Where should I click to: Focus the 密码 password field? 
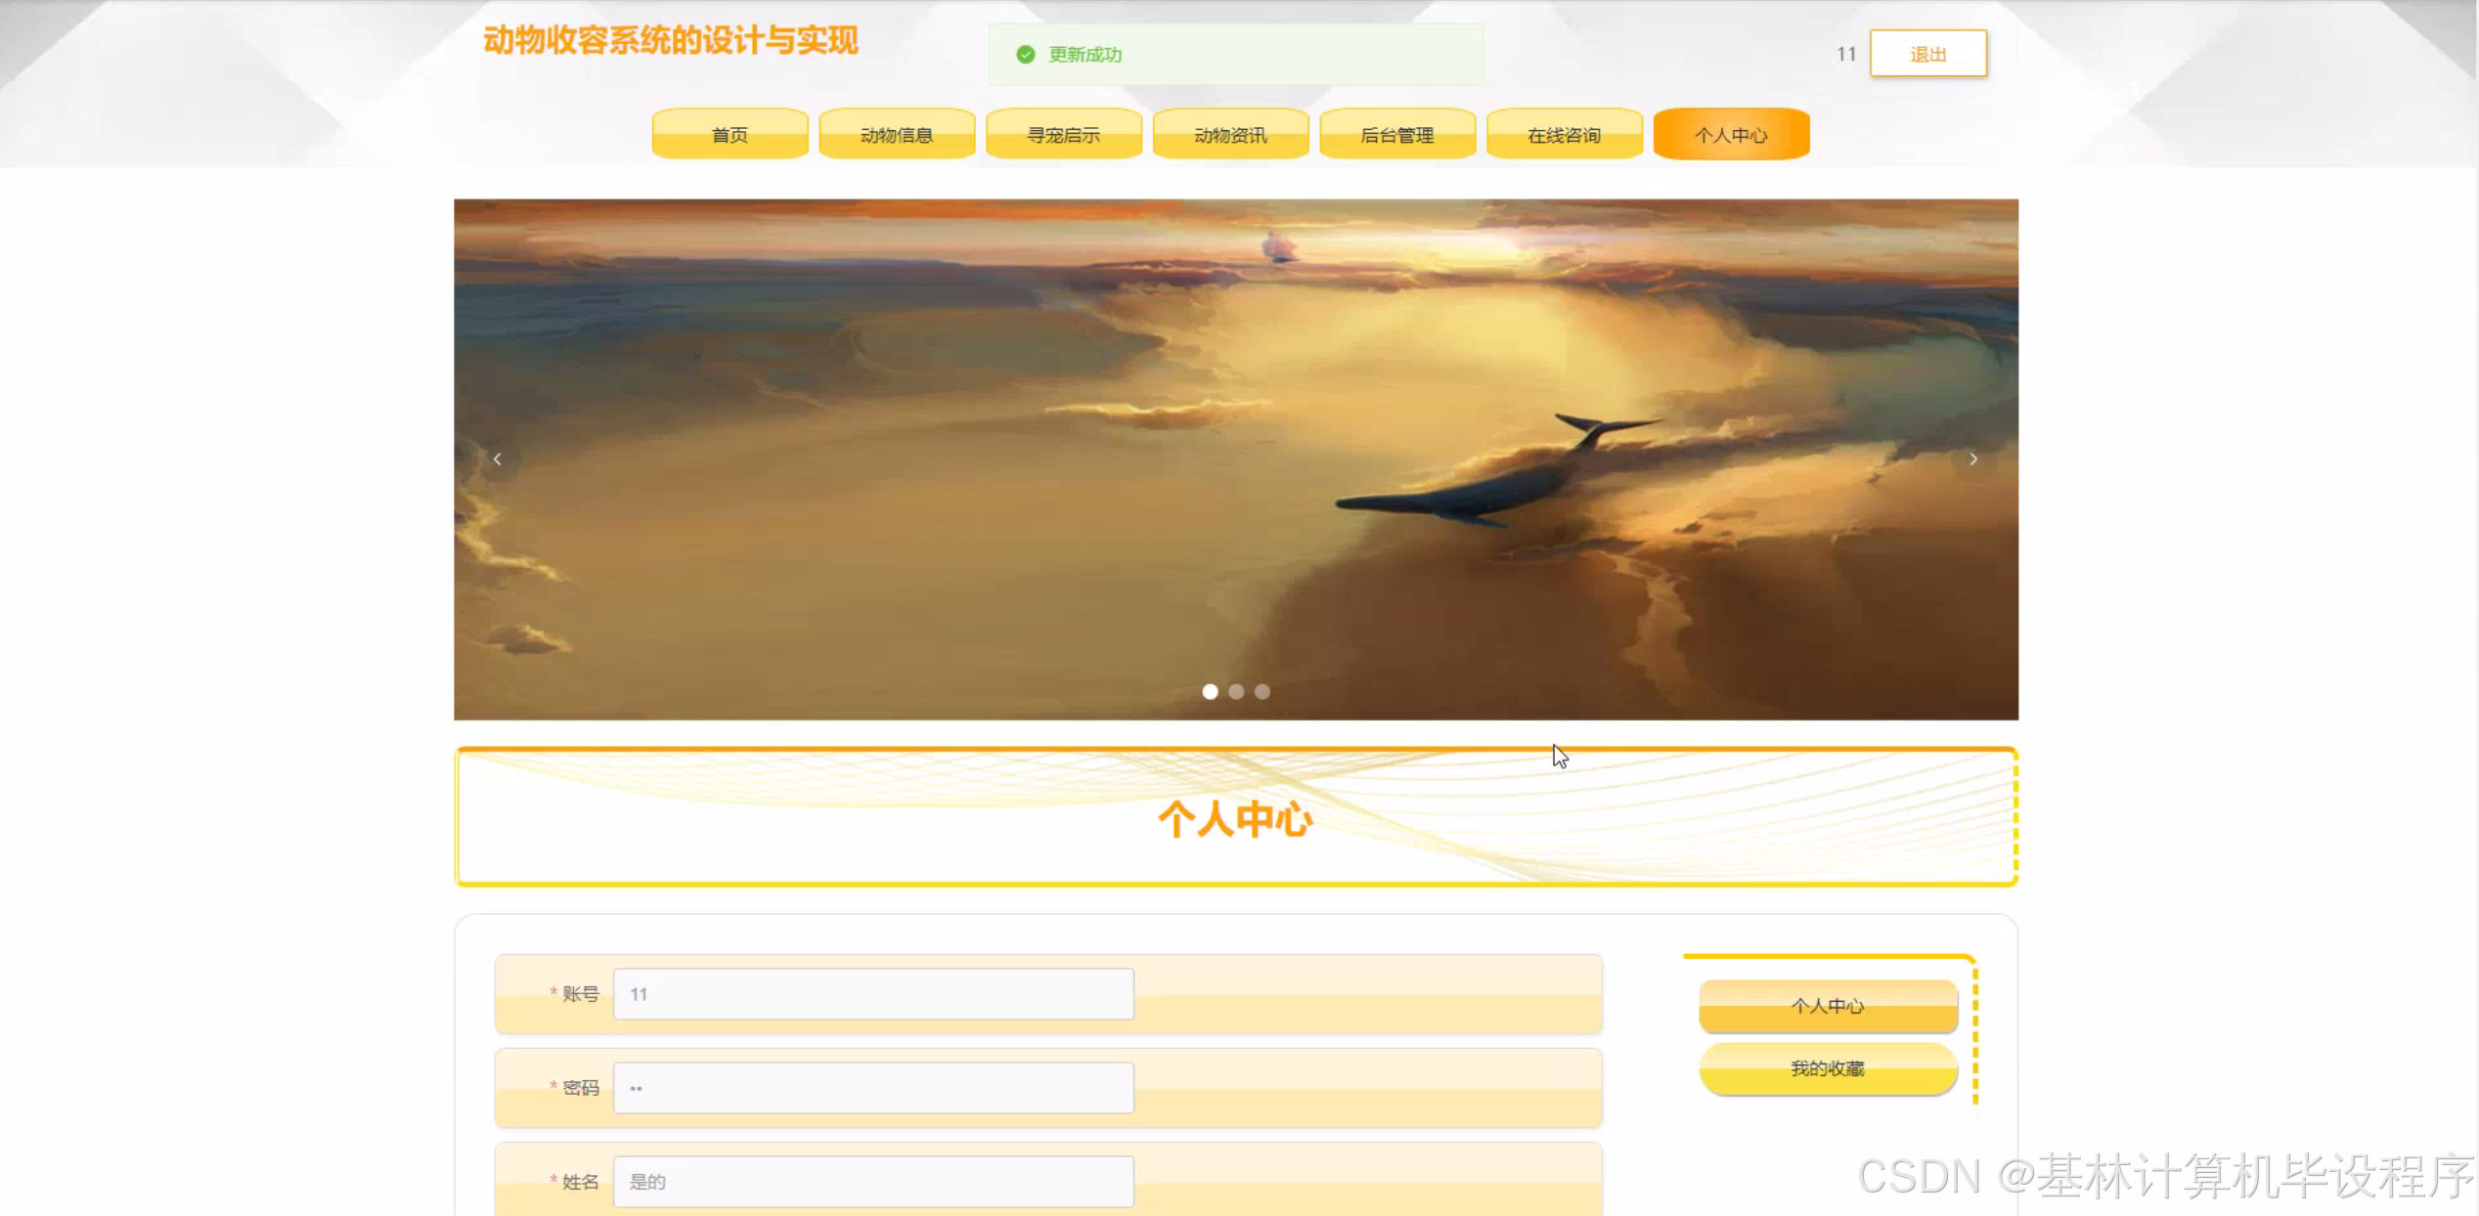coord(872,1088)
